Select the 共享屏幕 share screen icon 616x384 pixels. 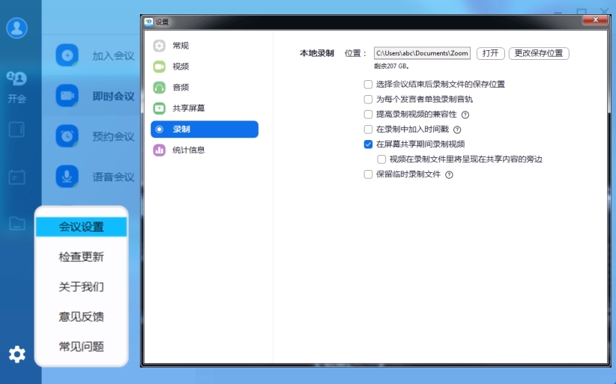[x=159, y=108]
